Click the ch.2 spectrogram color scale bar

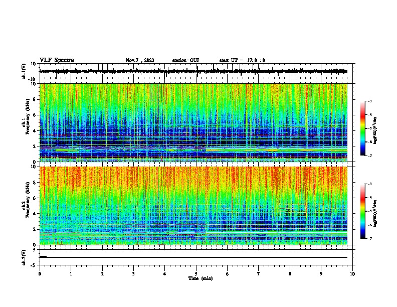(x=363, y=211)
